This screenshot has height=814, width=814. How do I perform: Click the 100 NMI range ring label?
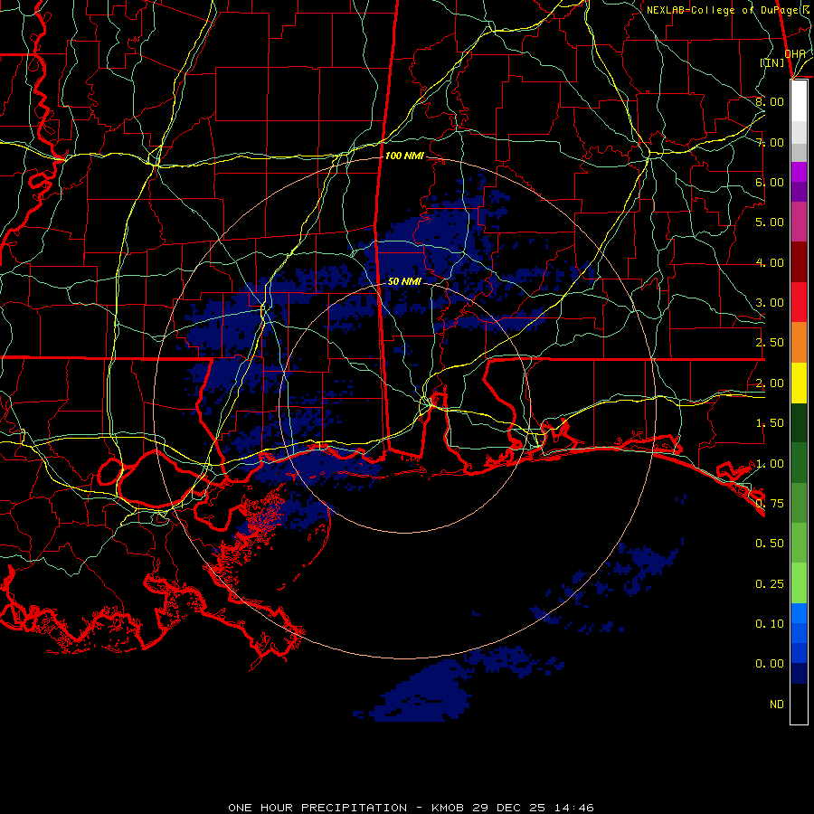click(x=404, y=156)
